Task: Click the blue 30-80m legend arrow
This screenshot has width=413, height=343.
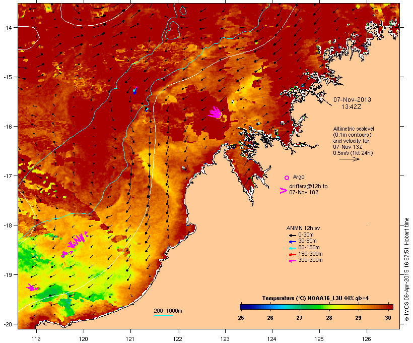Action: pos(293,242)
